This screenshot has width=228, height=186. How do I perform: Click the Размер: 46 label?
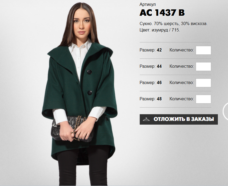(x=151, y=83)
